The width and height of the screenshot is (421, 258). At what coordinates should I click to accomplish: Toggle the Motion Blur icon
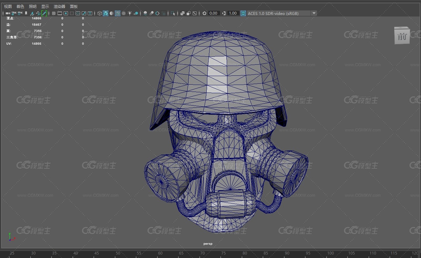(152, 13)
